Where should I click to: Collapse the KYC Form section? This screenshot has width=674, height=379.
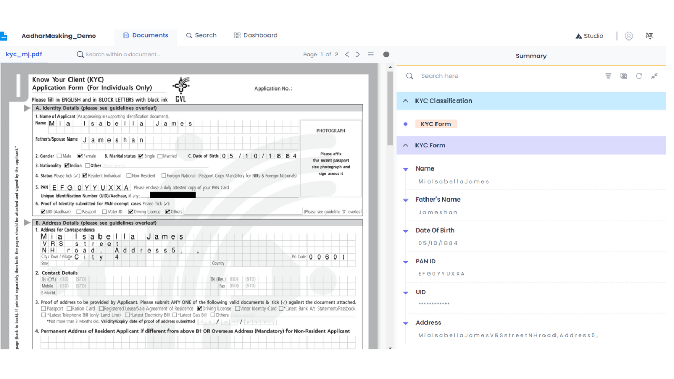(405, 145)
